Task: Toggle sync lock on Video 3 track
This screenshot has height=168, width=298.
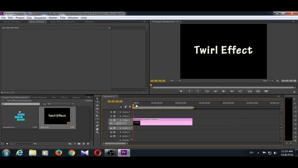Action: 115,112
